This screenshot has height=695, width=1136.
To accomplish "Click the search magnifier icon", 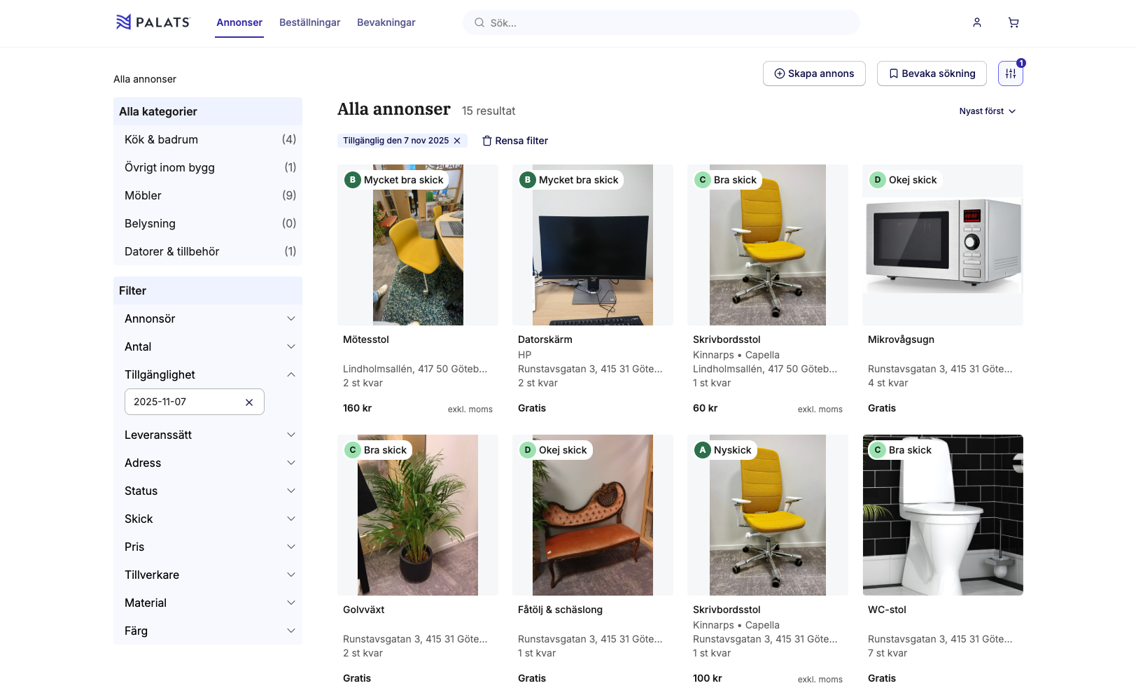I will click(x=479, y=22).
